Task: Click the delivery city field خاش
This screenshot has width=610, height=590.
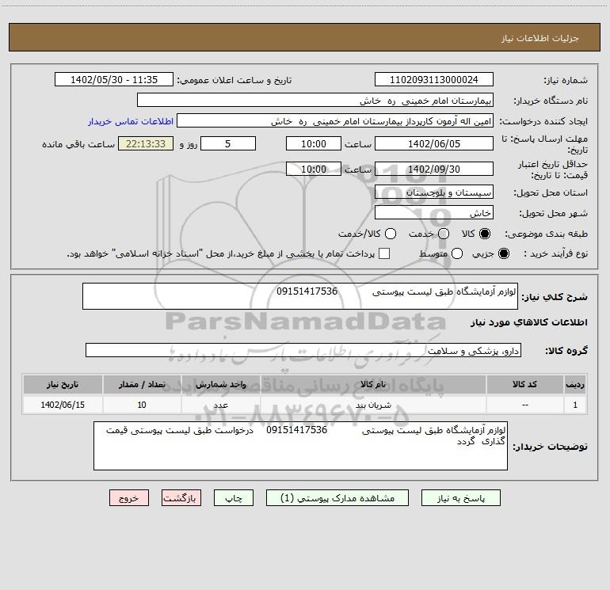Action: [x=434, y=212]
